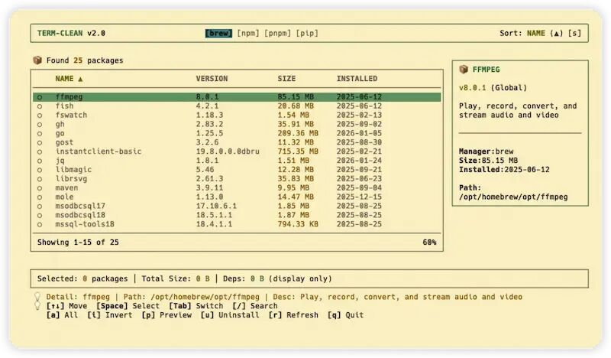
Task: Switch to the pip tab
Action: coord(307,33)
